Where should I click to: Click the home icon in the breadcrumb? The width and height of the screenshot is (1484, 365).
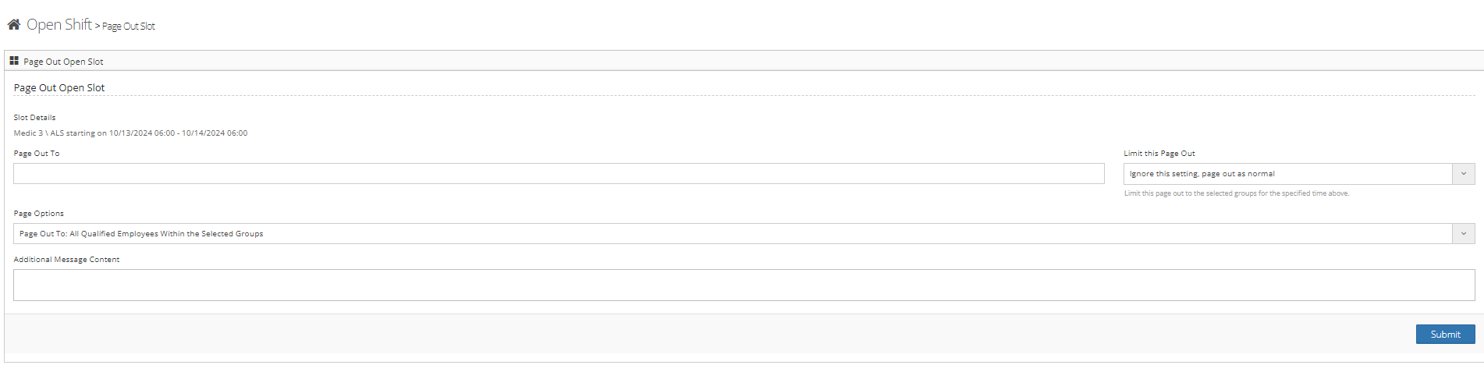coord(13,25)
